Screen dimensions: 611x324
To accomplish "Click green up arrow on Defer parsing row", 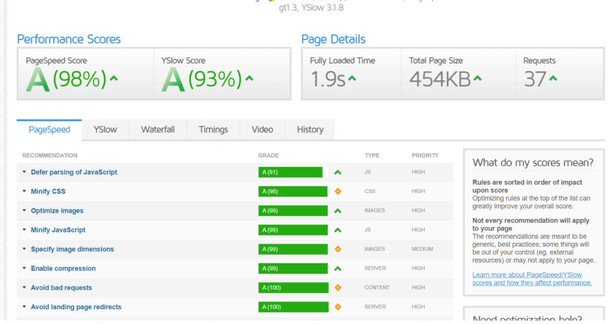I will point(338,172).
